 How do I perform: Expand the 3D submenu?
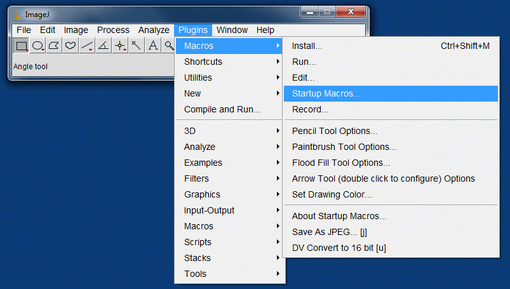coord(229,131)
